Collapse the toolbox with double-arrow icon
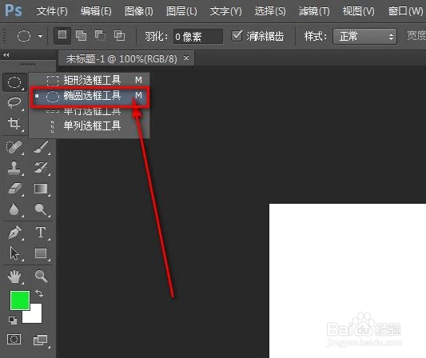The width and height of the screenshot is (426, 358). point(6,55)
